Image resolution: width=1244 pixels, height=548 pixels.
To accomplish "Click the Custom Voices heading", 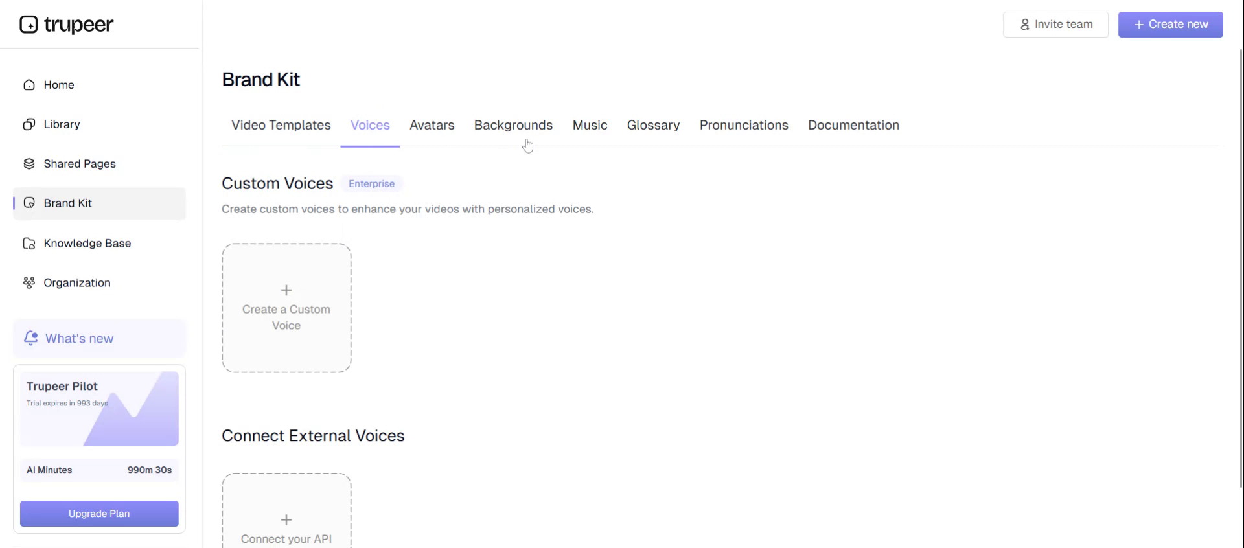I will coord(277,184).
